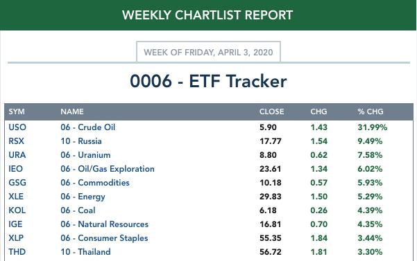The height and width of the screenshot is (261, 417).
Task: Open the USO symbol link
Action: [17, 127]
